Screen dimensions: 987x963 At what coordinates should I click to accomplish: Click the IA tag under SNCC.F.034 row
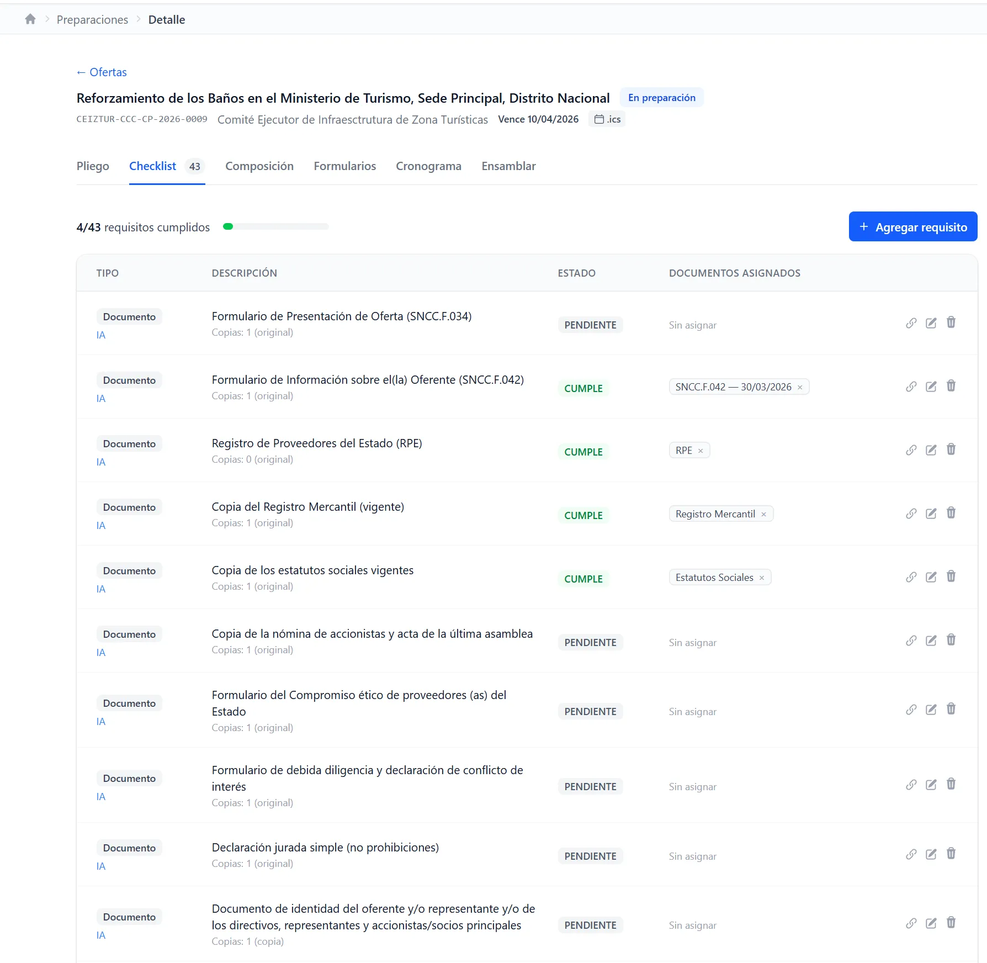101,335
